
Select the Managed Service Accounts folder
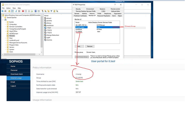pos(18,43)
